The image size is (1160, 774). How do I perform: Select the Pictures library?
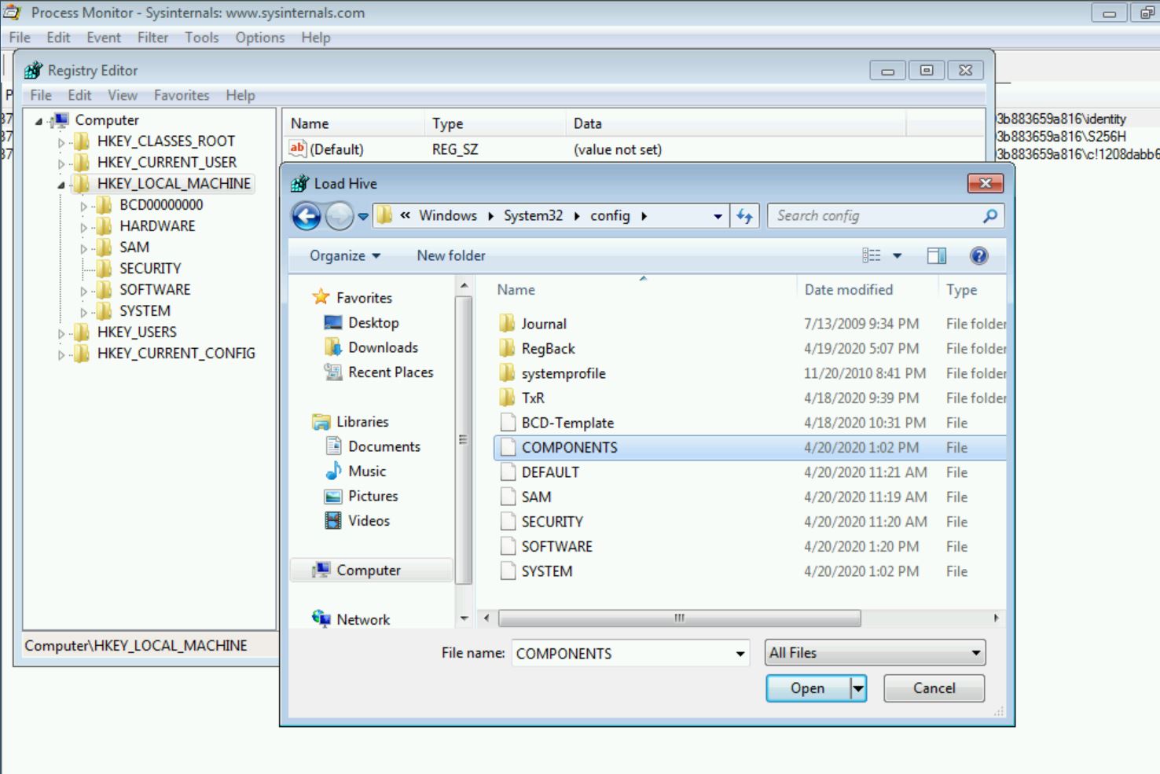click(362, 496)
